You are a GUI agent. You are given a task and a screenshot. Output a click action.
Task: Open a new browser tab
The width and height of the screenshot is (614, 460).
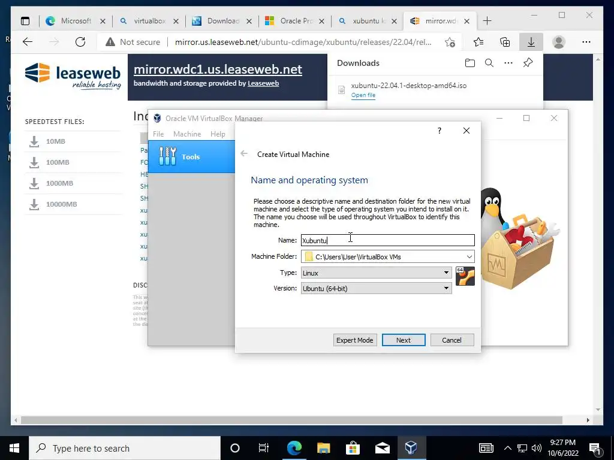(487, 21)
